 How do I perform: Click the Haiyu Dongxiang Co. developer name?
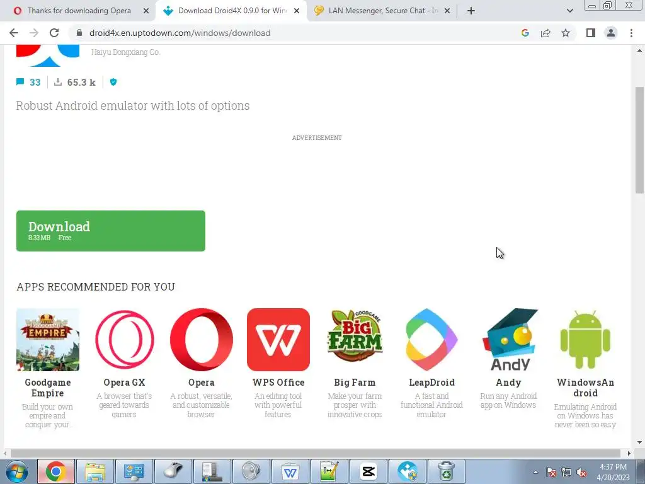pos(125,52)
